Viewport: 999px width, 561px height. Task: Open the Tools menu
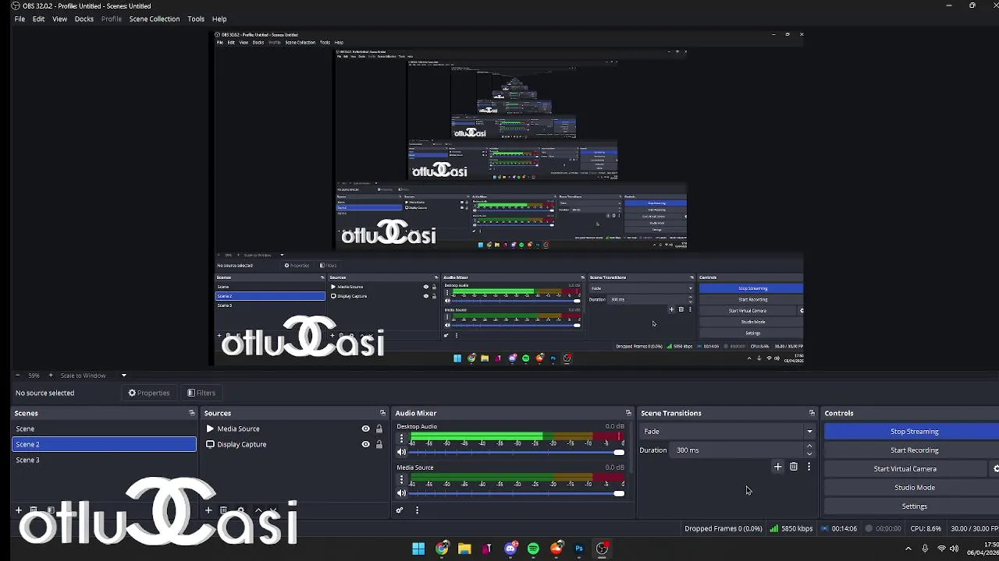pos(196,19)
